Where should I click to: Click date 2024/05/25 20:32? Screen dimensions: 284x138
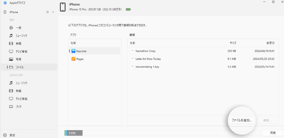[264, 59]
